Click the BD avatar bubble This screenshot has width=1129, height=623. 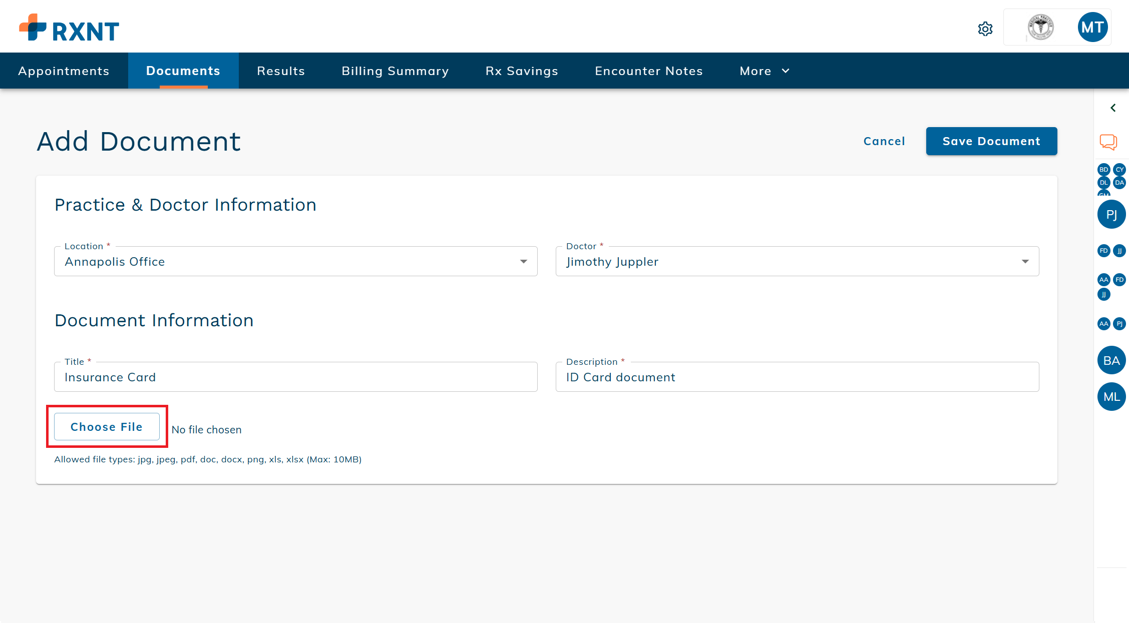click(1103, 170)
